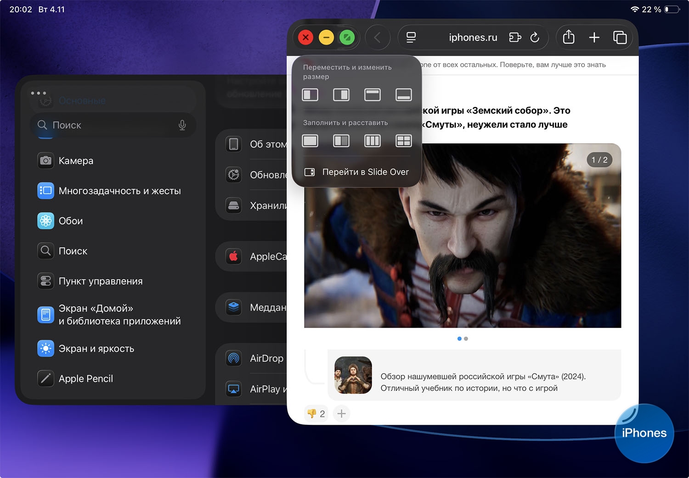Tile window to the top half
Screen dimensions: 689x478
[373, 95]
